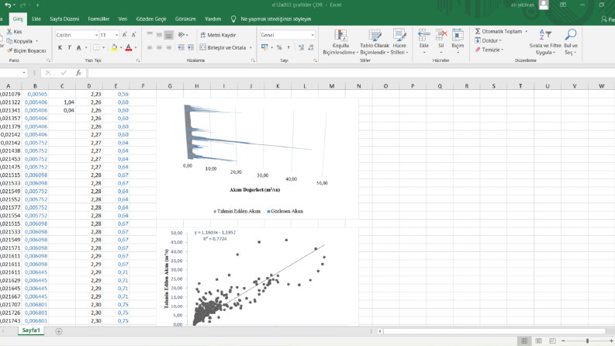Click the accounting currency format icon
This screenshot has height=346, width=615.
click(x=264, y=47)
